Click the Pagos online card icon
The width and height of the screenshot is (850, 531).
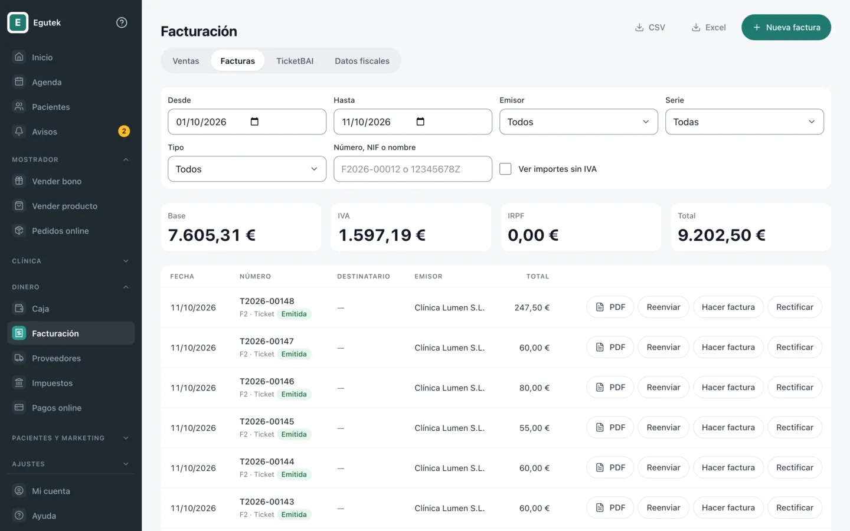pyautogui.click(x=19, y=407)
